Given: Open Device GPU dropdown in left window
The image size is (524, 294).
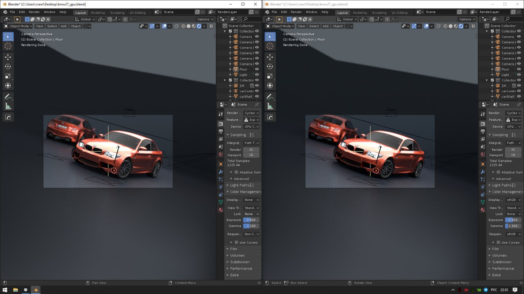Looking at the screenshot, I should click(x=251, y=127).
